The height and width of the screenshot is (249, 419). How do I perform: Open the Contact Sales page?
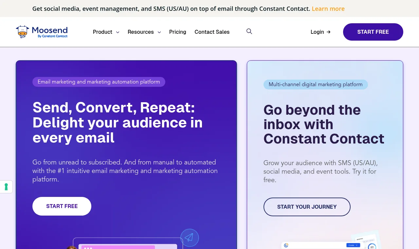point(212,32)
